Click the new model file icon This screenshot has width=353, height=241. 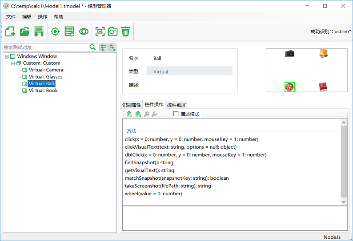tap(10, 32)
